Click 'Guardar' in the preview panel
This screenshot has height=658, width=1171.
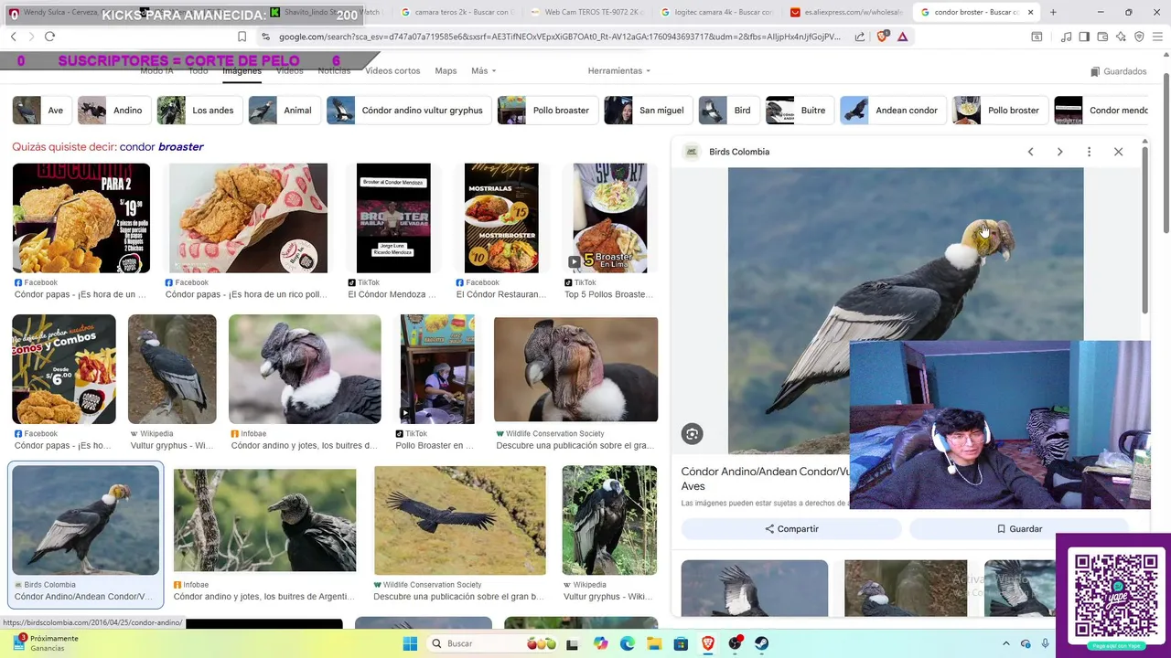[x=1018, y=529]
